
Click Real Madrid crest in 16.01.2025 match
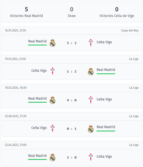pyautogui.click(x=52, y=43)
